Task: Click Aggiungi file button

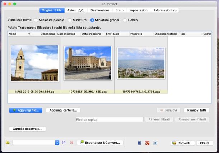Action: tap(26, 110)
